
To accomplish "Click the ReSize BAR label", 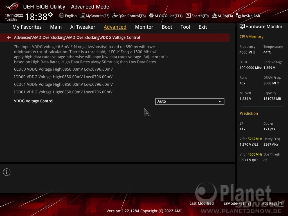I will point(251,16).
